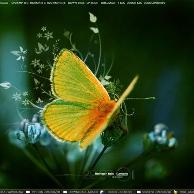The image size is (194, 194).
Task: Click the Icedove globe icon in taskbar
Action: 102,192
